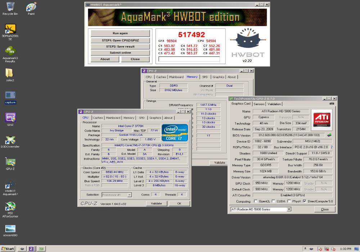Click Run again in Aquamark
Screen dimensions: 360x252
coord(120,33)
